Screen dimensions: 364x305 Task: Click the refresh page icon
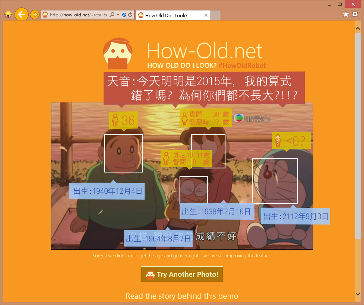(x=130, y=15)
